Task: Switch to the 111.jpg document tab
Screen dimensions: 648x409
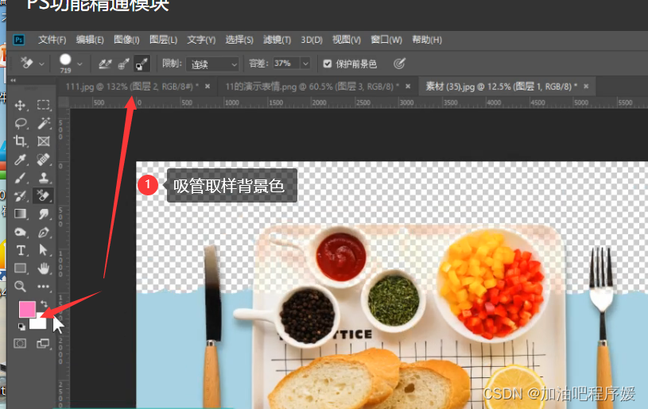Action: click(132, 87)
